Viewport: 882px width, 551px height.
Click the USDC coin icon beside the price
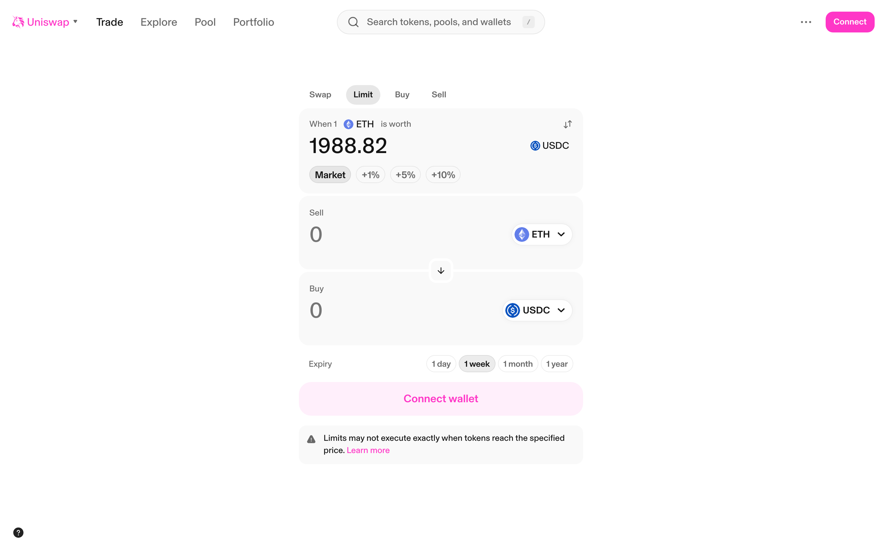[535, 145]
